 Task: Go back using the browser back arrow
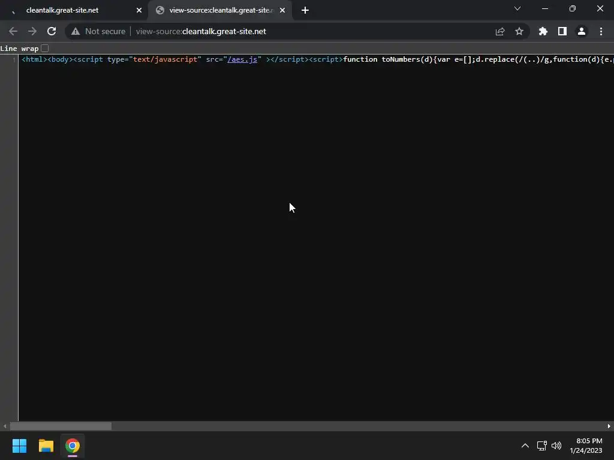13,31
